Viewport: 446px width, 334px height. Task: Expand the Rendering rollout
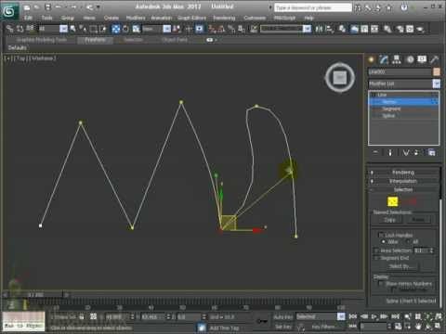click(403, 173)
